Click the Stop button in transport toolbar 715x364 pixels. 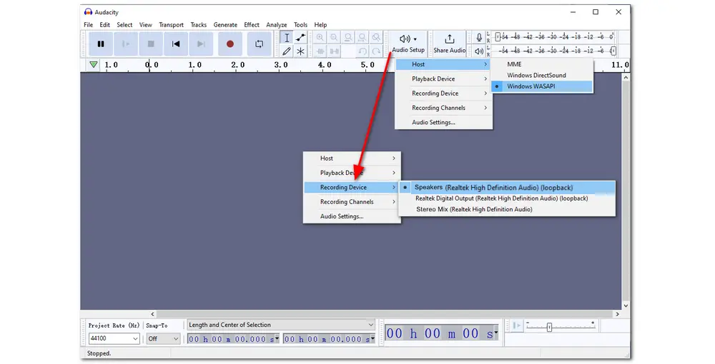pos(151,44)
